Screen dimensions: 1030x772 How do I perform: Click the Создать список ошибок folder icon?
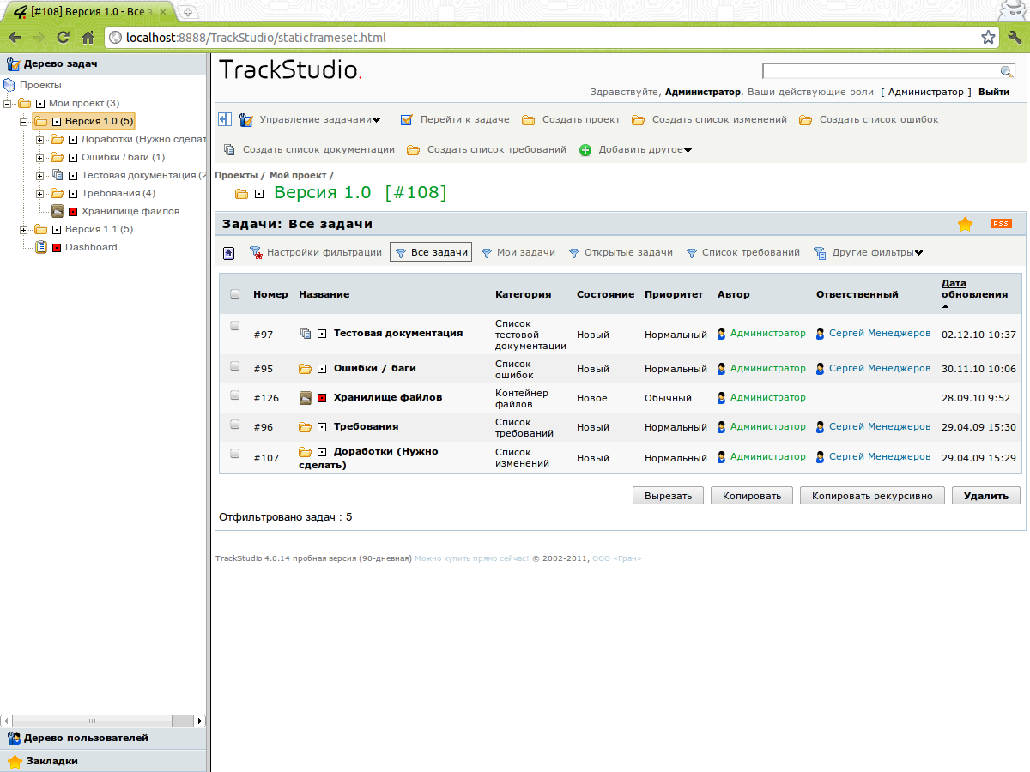805,120
